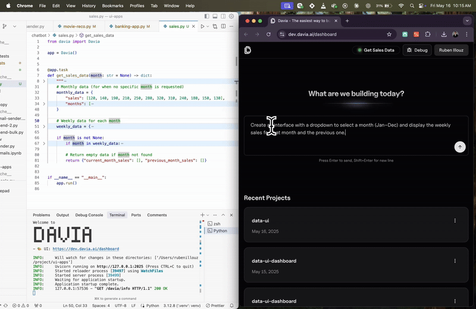Expand the folded block at line 67
Screen dimensions: 476x309
click(x=44, y=143)
